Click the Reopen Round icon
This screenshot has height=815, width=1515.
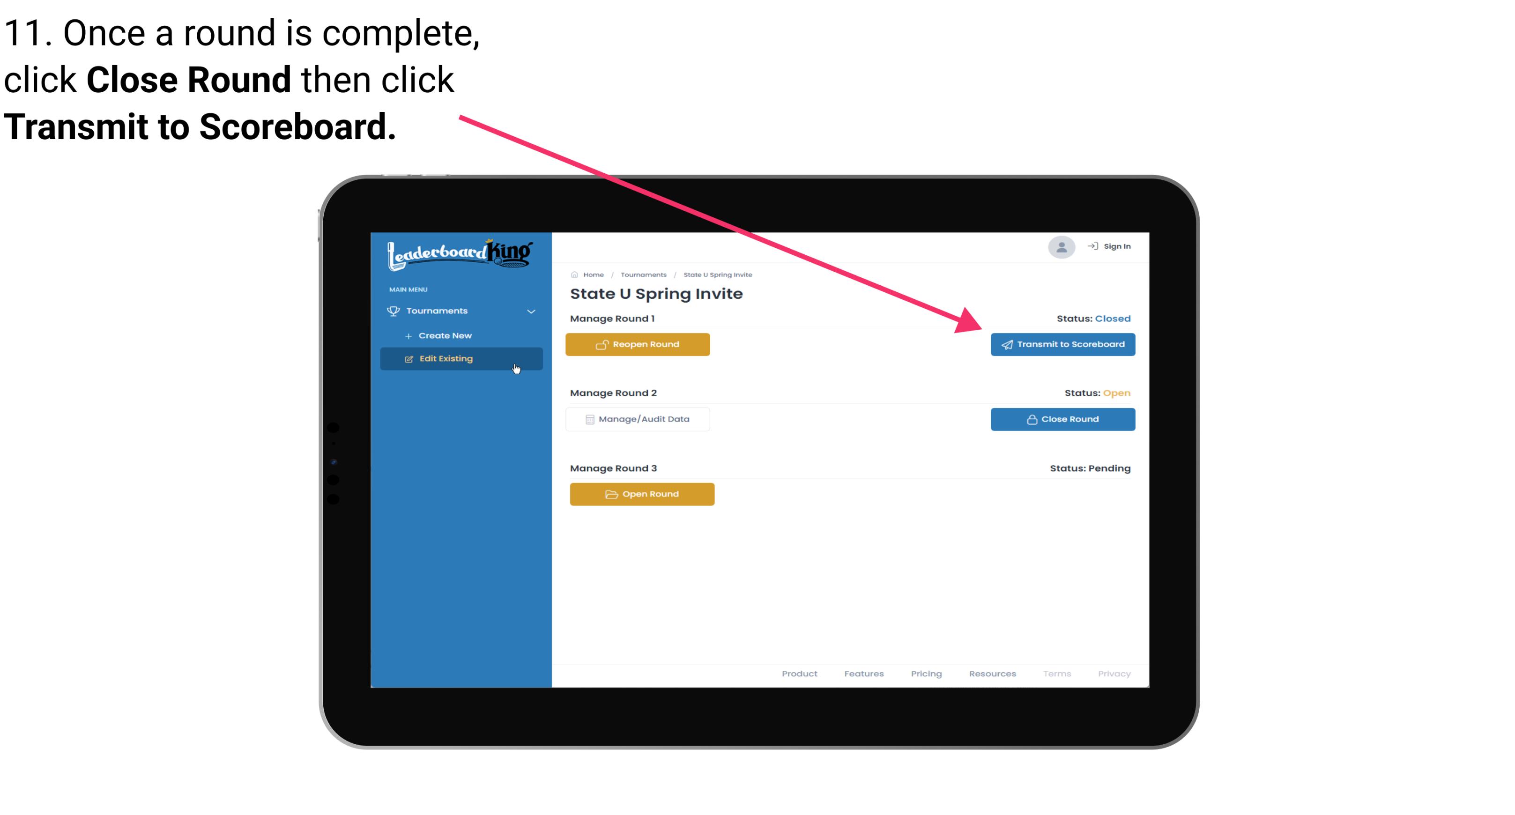[x=602, y=344]
